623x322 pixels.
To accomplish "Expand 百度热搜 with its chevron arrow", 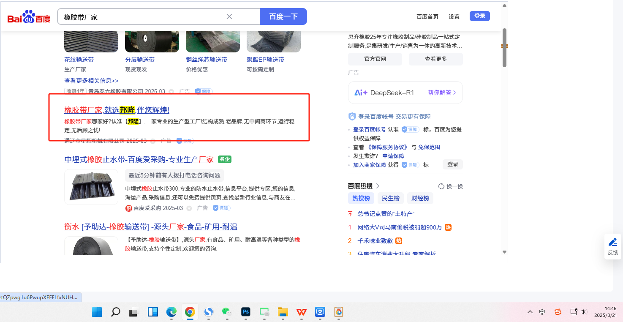I will (x=378, y=186).
